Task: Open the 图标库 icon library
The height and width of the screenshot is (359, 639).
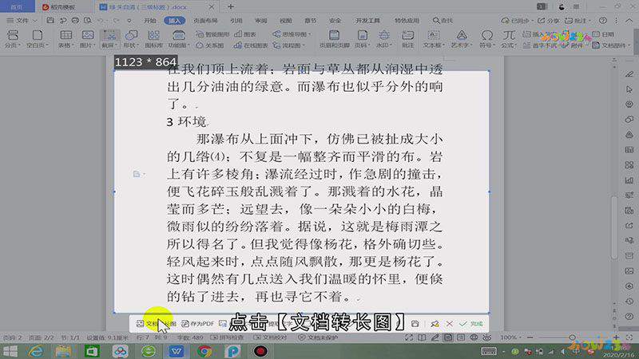Action: (x=153, y=39)
